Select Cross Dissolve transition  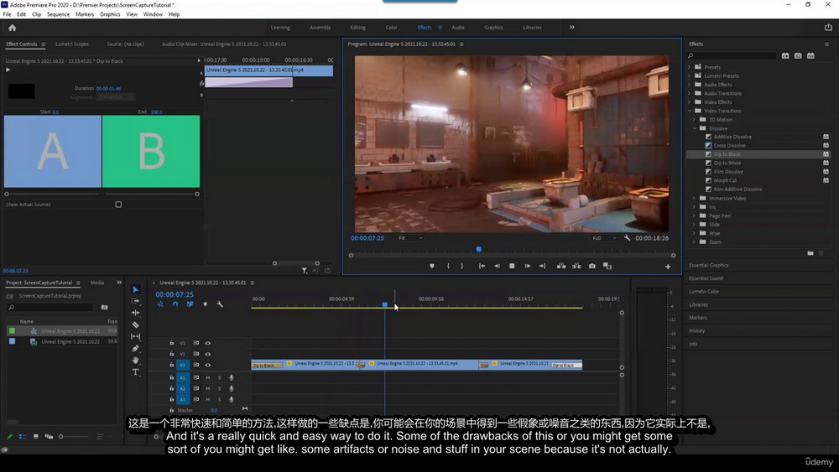729,145
